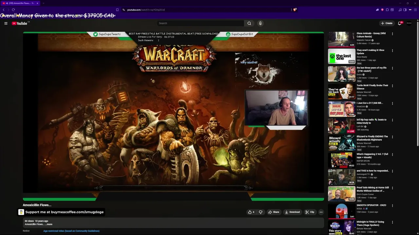Open options for Blizzard Is Finally ENDING video

click(x=392, y=137)
